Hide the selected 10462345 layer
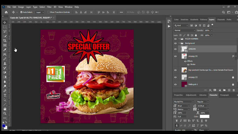The width and height of the screenshot is (238, 134). pos(175,49)
